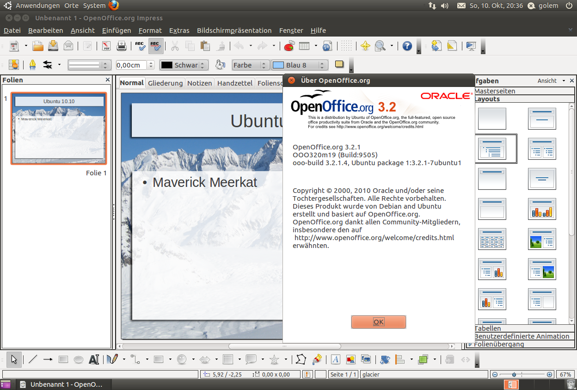
Task: Expand the Benutzerdefinierte Animation section
Action: (x=525, y=336)
